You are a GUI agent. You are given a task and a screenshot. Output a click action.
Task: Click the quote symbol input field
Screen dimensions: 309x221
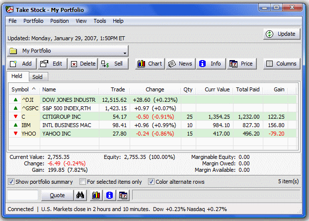[x=22, y=195]
